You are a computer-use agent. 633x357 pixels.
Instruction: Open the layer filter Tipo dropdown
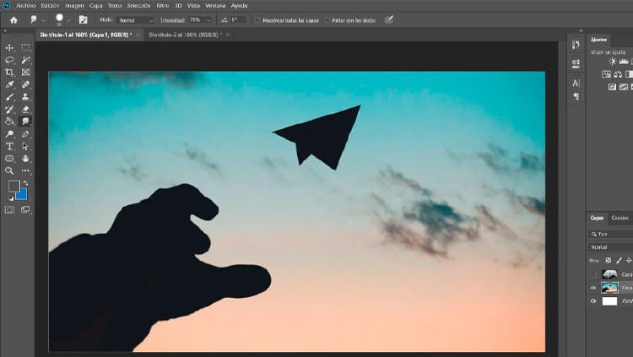[610, 235]
